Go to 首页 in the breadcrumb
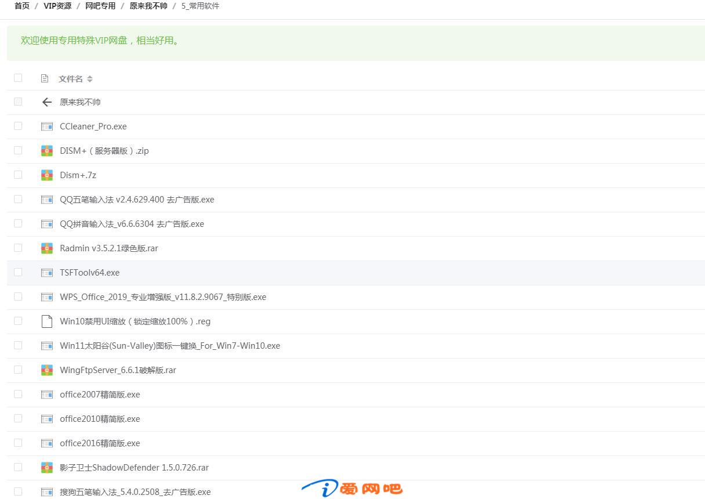This screenshot has height=499, width=705. point(22,6)
